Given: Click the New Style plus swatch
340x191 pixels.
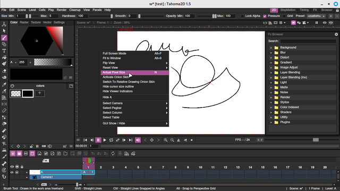Looking at the screenshot, I should pyautogui.click(x=40, y=93).
